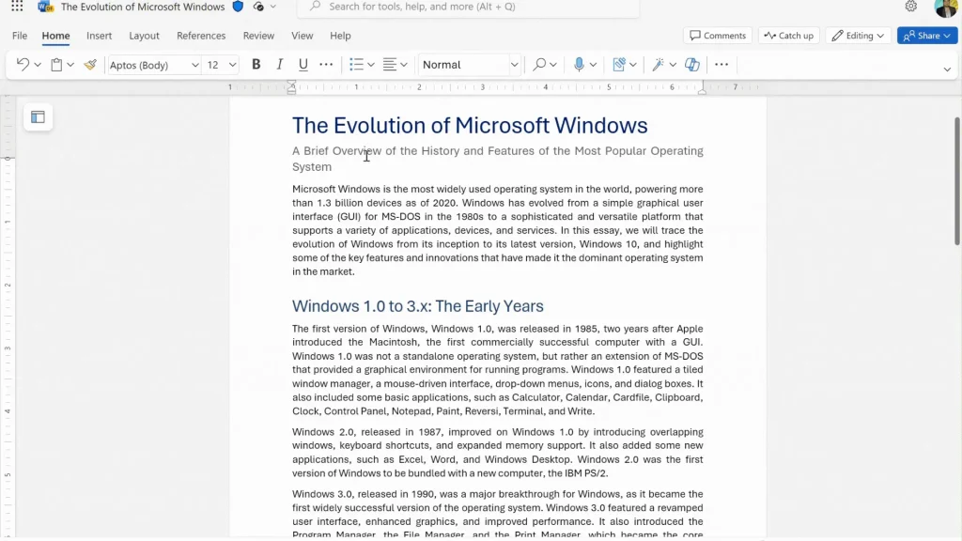Open the Copilot icon in ribbon
Screen dimensions: 962x541
692,65
